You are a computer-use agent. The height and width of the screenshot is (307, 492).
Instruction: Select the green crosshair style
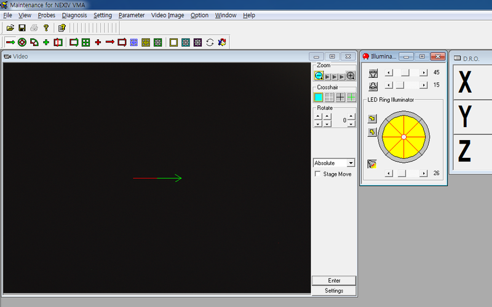pos(351,97)
